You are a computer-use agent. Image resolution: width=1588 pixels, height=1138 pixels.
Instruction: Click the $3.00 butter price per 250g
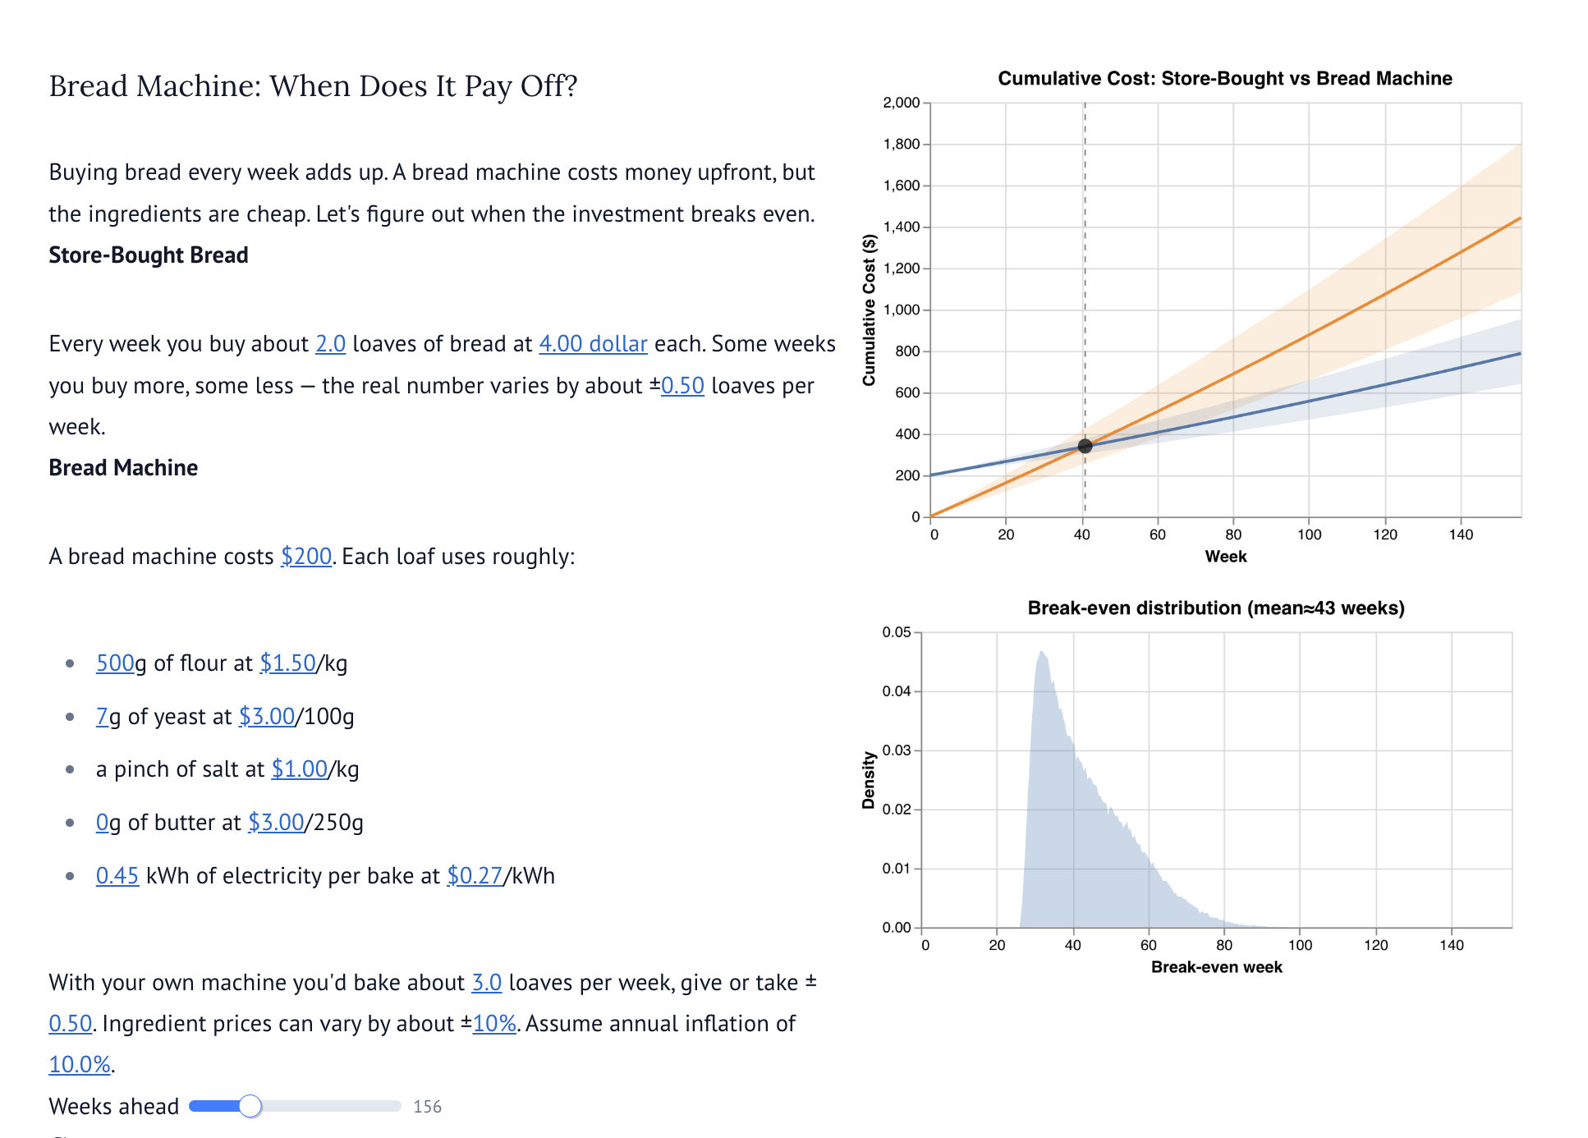point(276,823)
